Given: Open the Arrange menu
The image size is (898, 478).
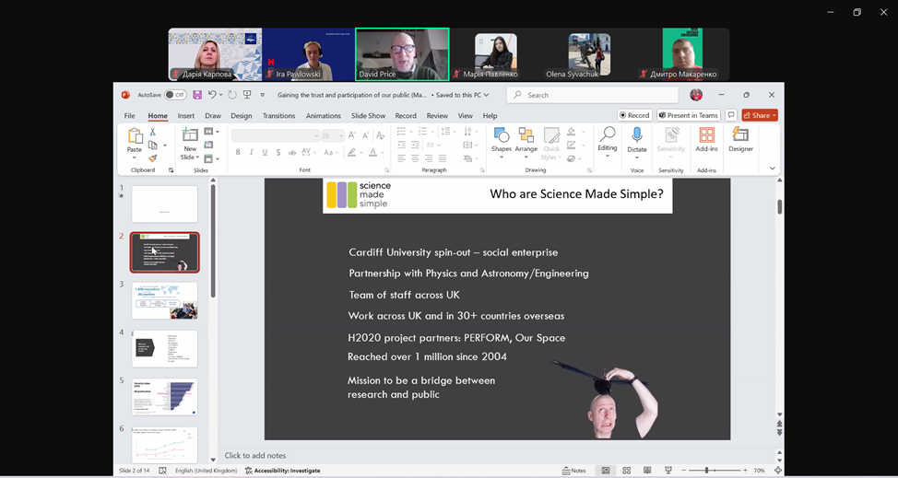Looking at the screenshot, I should [526, 143].
